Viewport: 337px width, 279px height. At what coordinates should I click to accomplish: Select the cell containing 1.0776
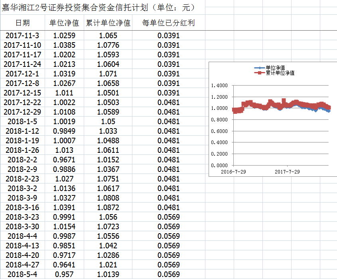coord(108,45)
